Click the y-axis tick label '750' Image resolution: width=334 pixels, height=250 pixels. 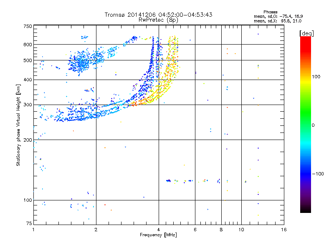click(28, 26)
